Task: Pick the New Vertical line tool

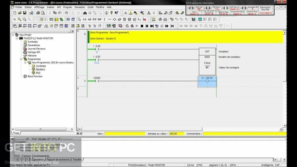Action: (104, 19)
